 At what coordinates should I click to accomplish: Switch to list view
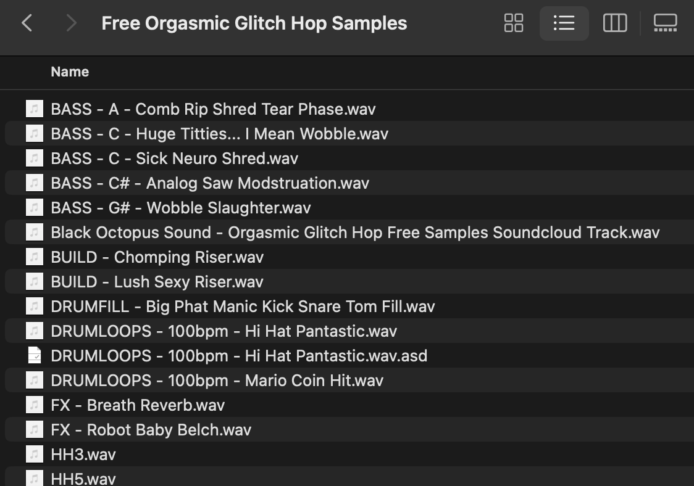click(564, 23)
